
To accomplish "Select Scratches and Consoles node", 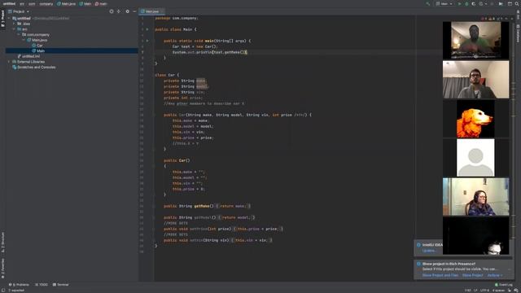I will tap(34, 67).
